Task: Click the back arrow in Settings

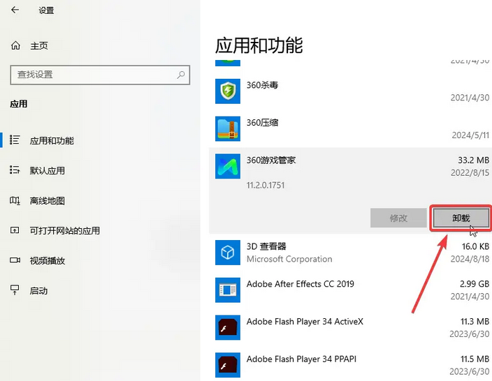Action: (x=15, y=10)
